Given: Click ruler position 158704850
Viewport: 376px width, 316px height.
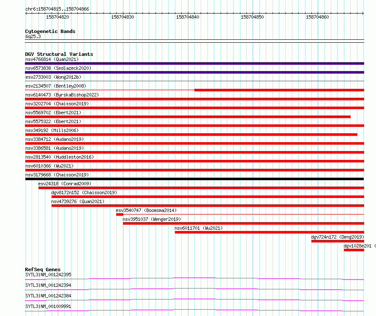Looking at the screenshot, I should pos(252,17).
